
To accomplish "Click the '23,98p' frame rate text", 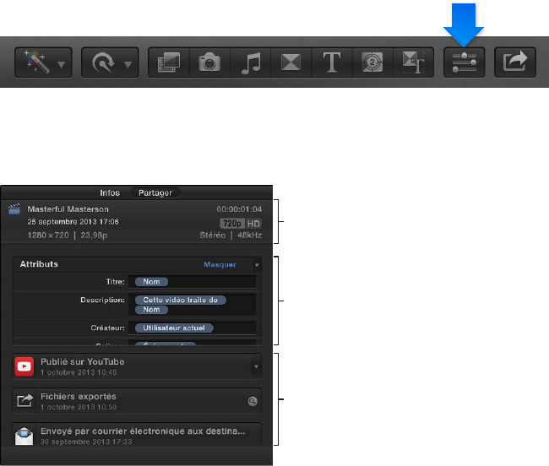I will coord(94,235).
